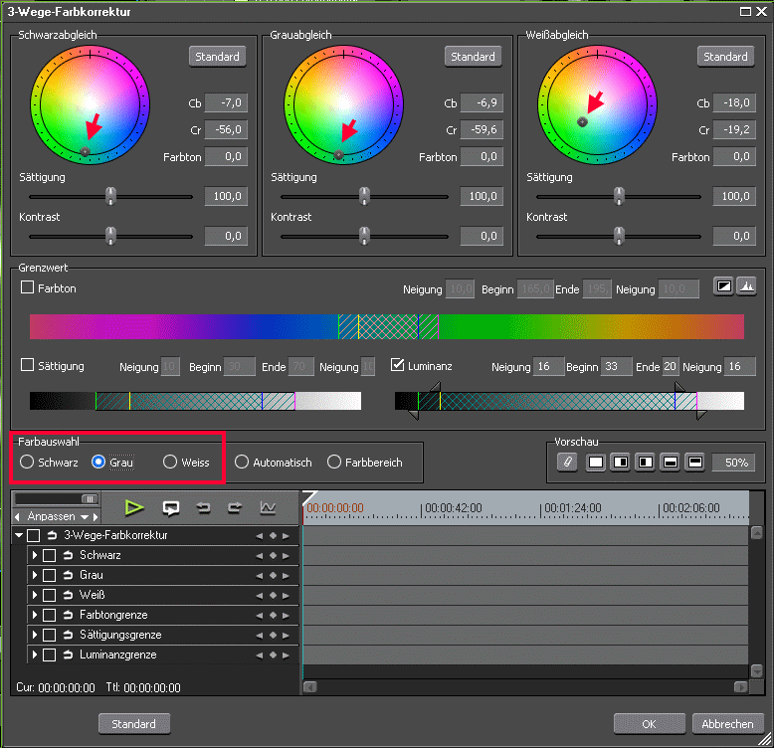Select the Automatisch radio button

click(242, 462)
